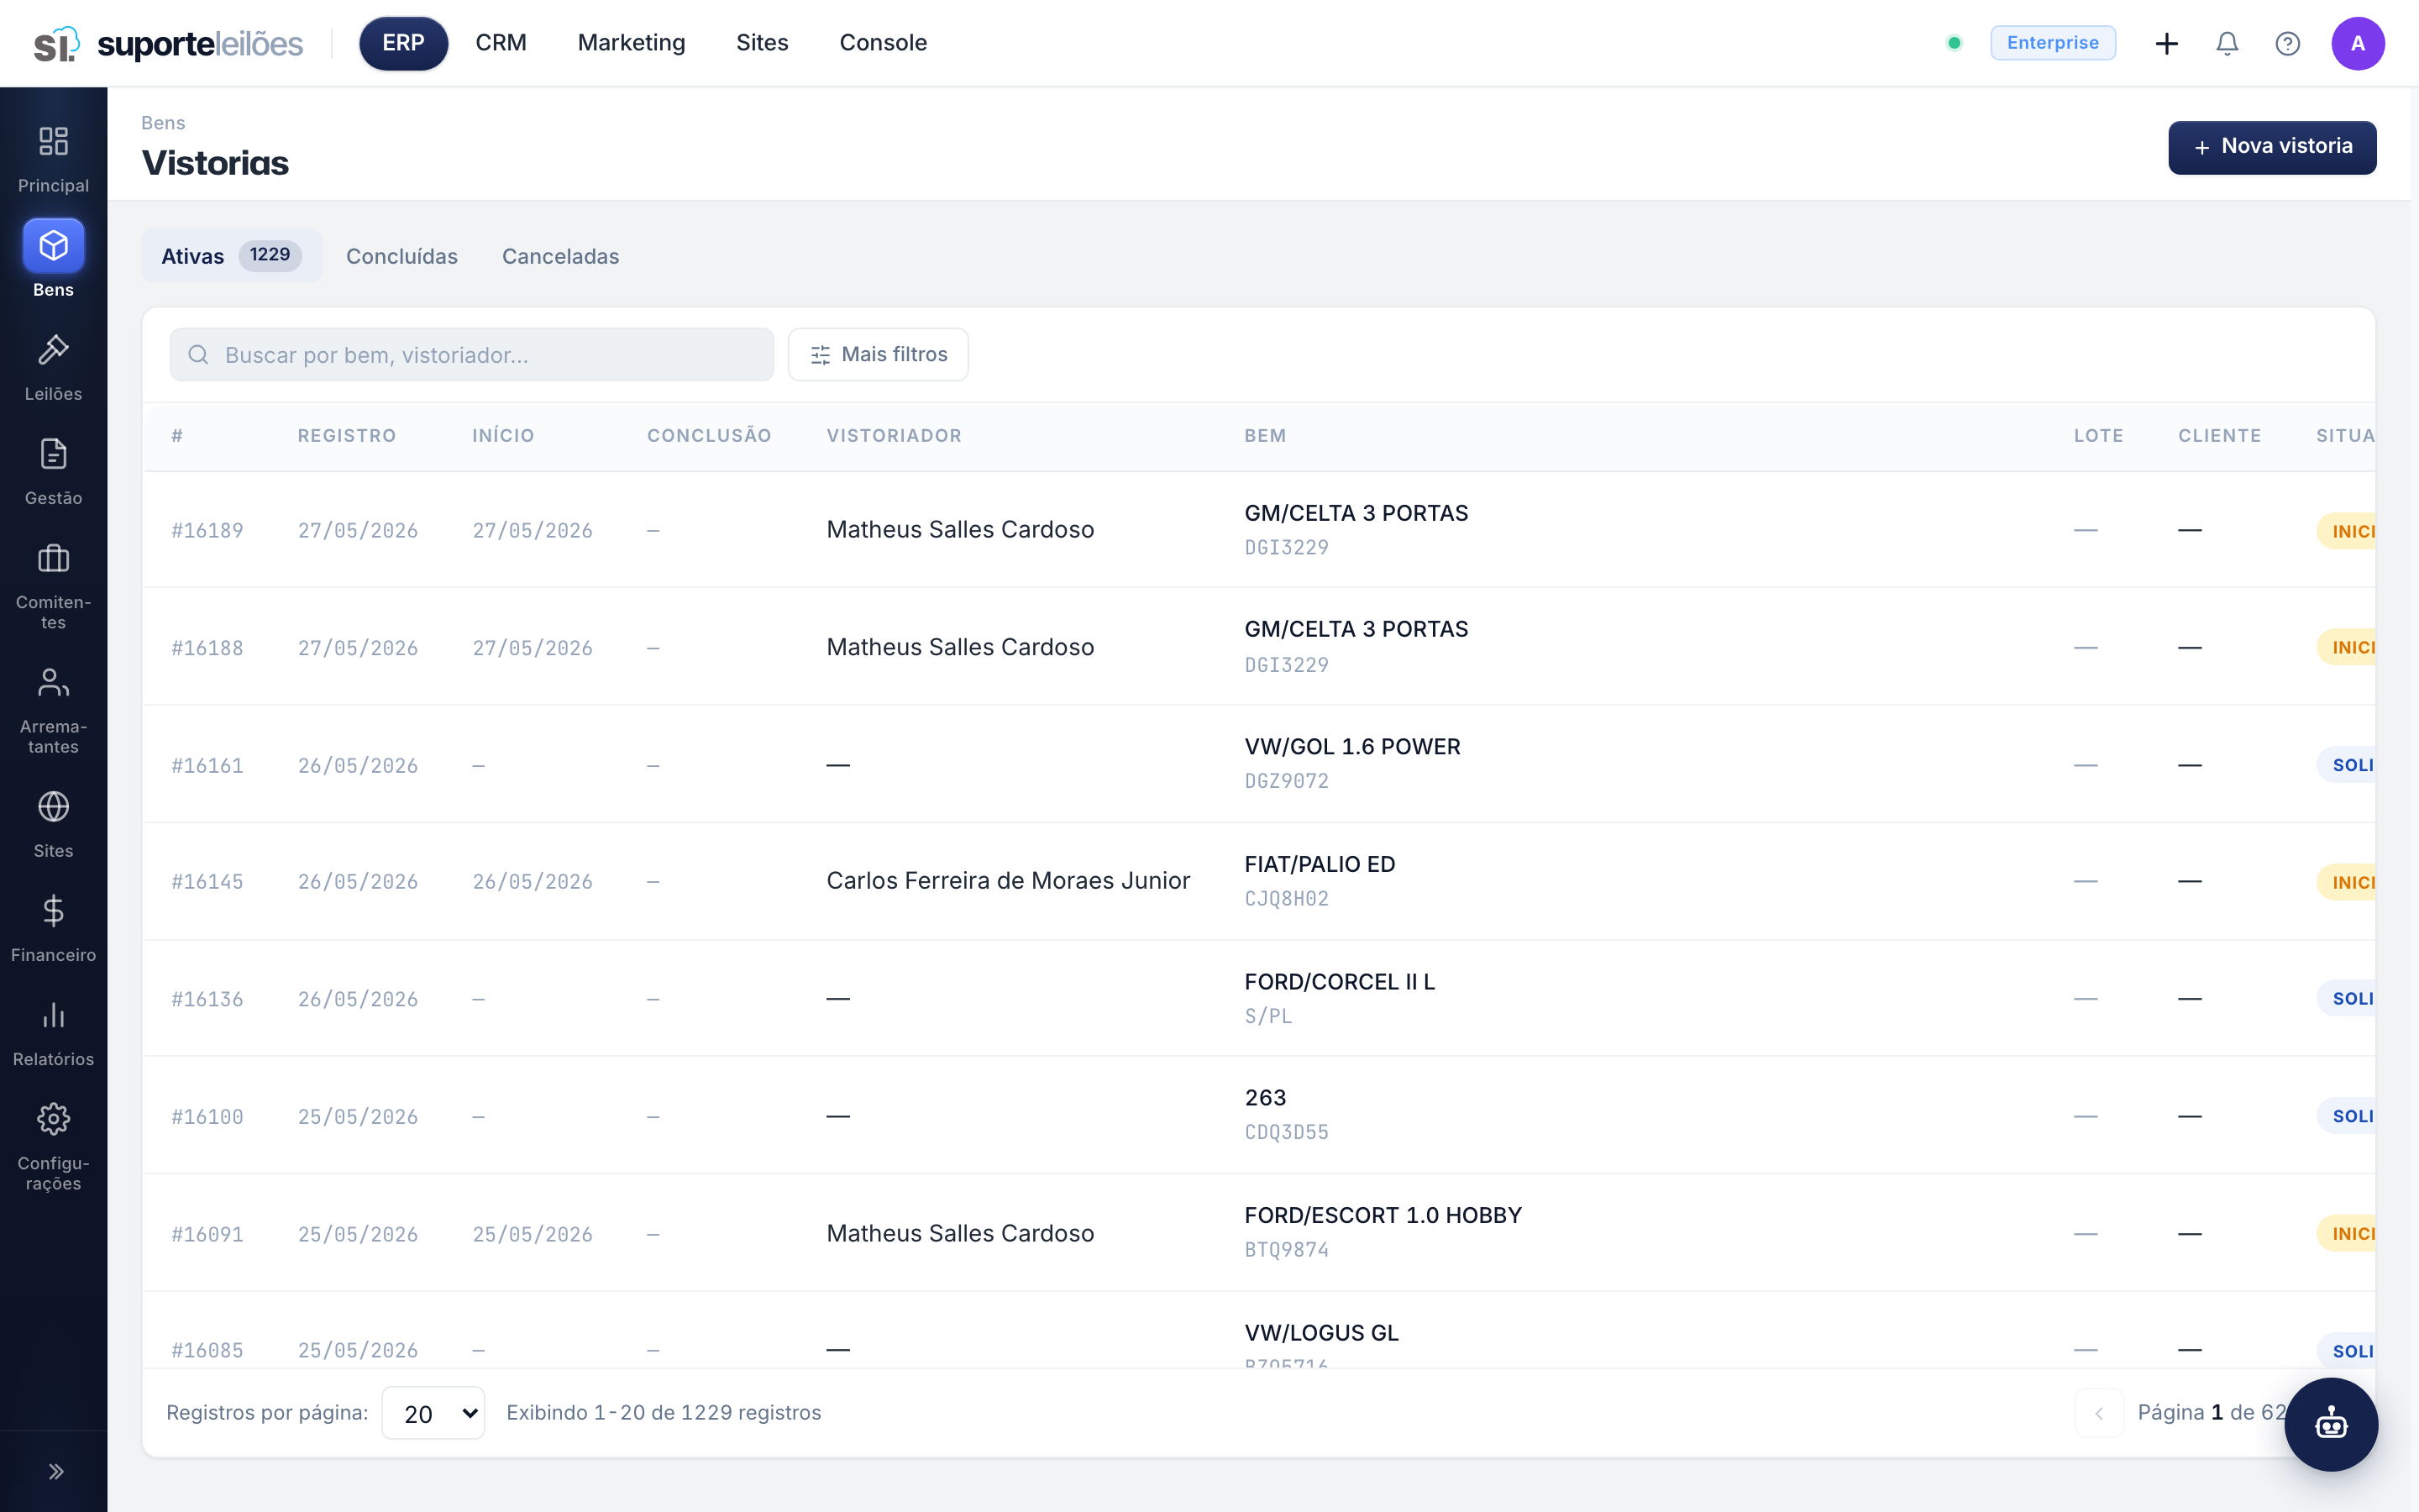Open vistoria #16145
Viewport: 2419px width, 1512px height.
[x=207, y=881]
